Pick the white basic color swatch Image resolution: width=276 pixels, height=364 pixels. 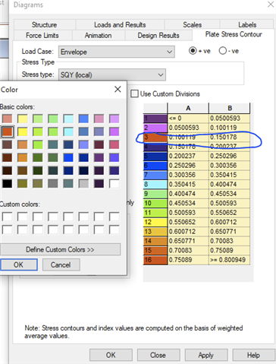point(114,183)
